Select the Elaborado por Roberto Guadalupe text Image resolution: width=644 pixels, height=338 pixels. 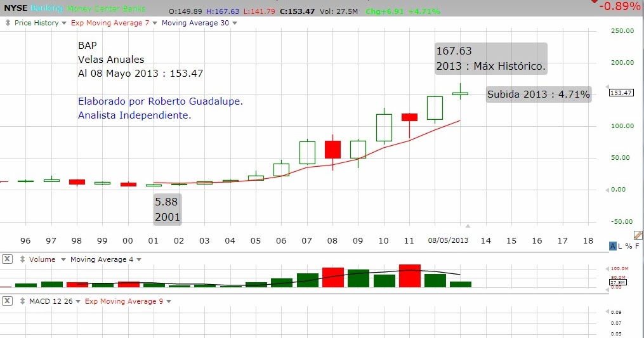[x=161, y=101]
